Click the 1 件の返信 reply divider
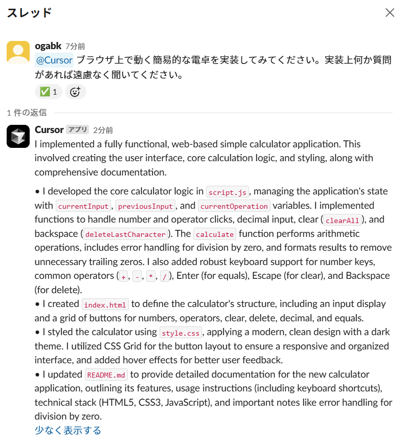The image size is (404, 439). (26, 113)
